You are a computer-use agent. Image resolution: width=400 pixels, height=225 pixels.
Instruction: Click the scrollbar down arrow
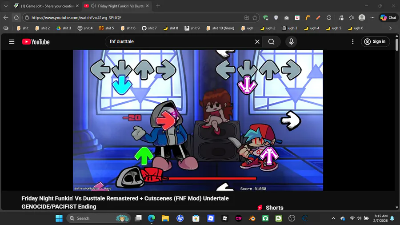tap(397, 208)
